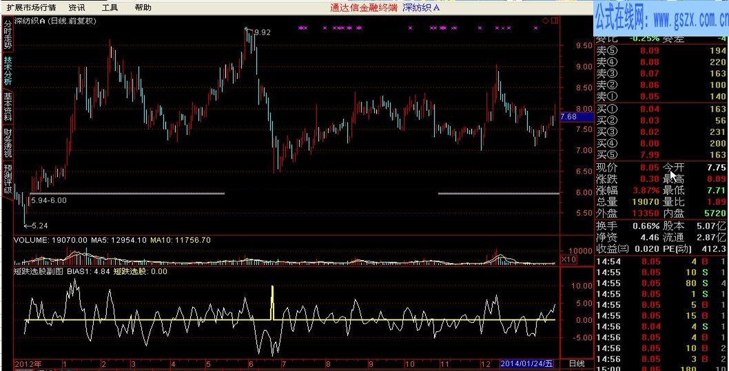
Task: Click the 涨幅 3.87% value
Action: pos(646,191)
